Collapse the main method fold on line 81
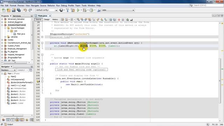 click(x=42, y=64)
